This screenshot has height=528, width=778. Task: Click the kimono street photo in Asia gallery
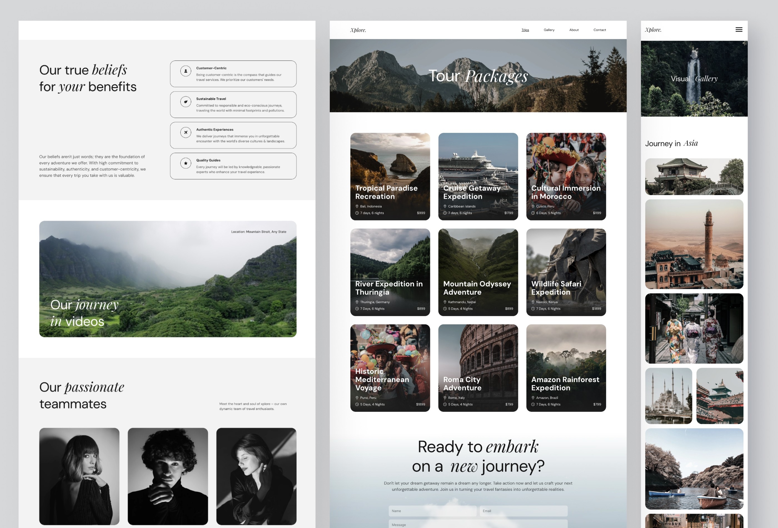(x=694, y=328)
